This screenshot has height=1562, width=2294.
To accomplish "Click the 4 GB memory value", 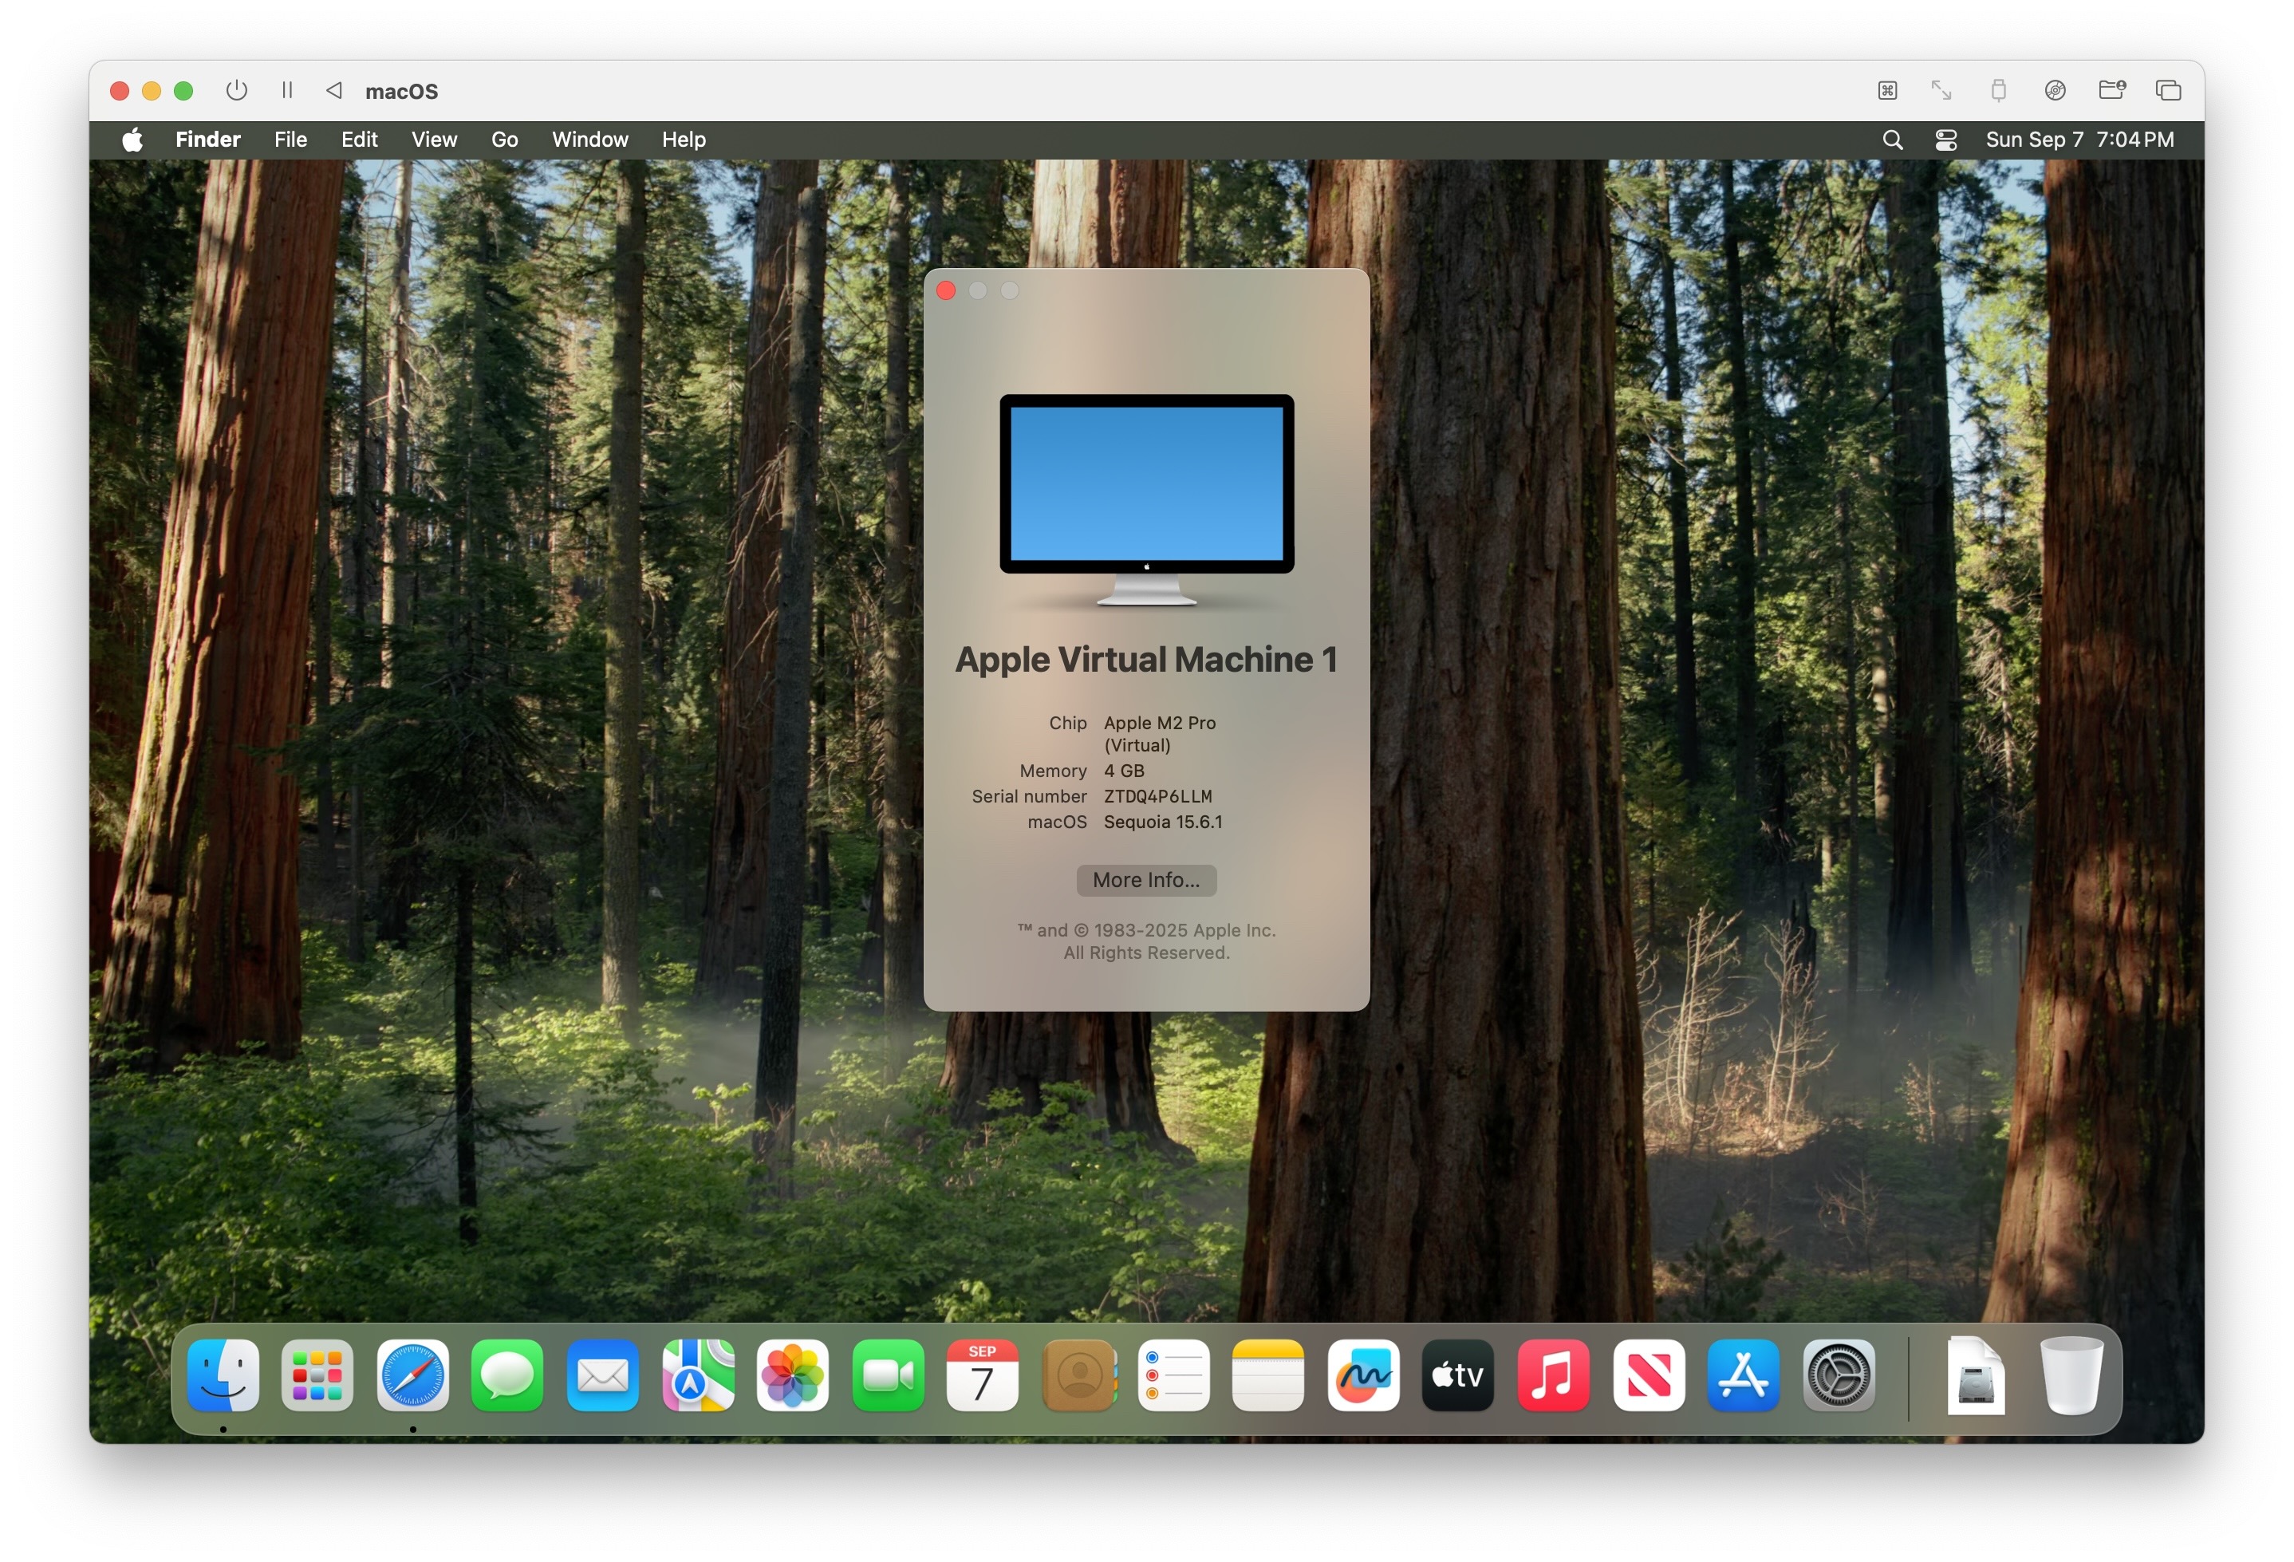I will tap(1125, 770).
